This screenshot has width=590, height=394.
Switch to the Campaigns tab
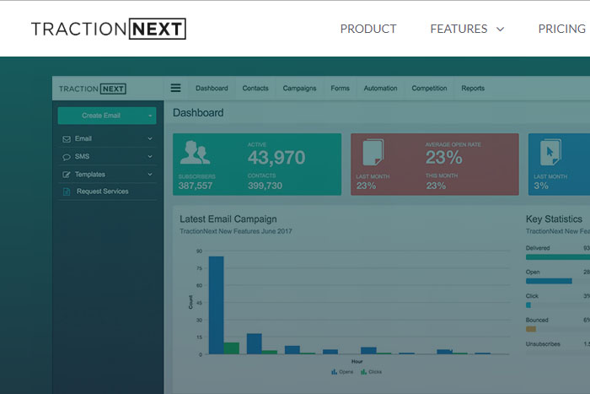[x=299, y=88]
